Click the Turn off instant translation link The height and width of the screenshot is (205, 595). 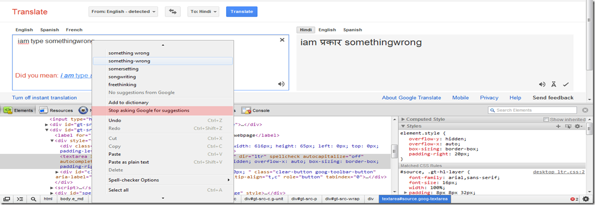44,98
